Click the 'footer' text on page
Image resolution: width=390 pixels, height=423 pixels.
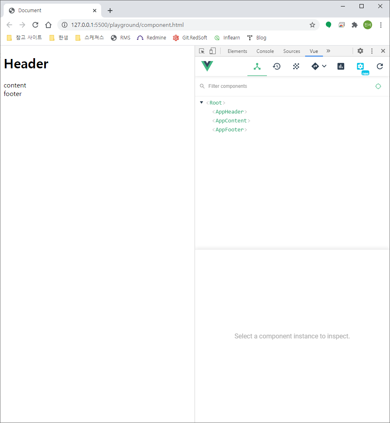coord(13,94)
